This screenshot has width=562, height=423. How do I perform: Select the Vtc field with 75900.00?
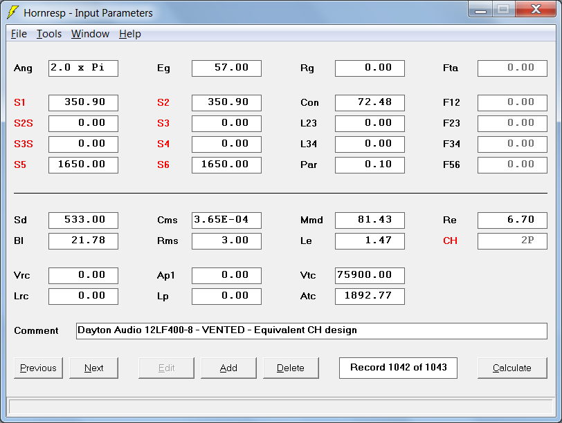coord(370,276)
